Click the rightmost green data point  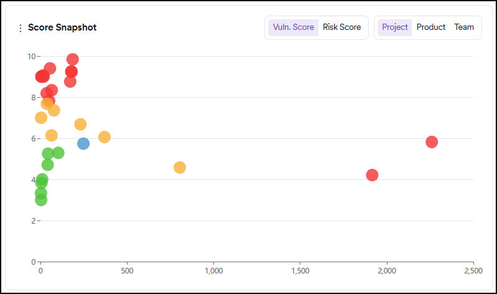(58, 153)
